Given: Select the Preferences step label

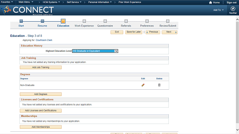Looking at the screenshot, I should click(x=147, y=26).
